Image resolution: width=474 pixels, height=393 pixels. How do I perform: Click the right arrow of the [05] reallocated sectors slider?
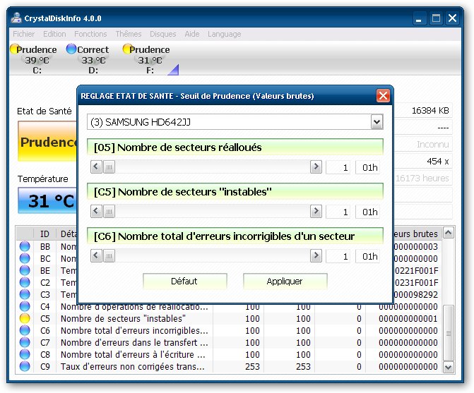(316, 167)
